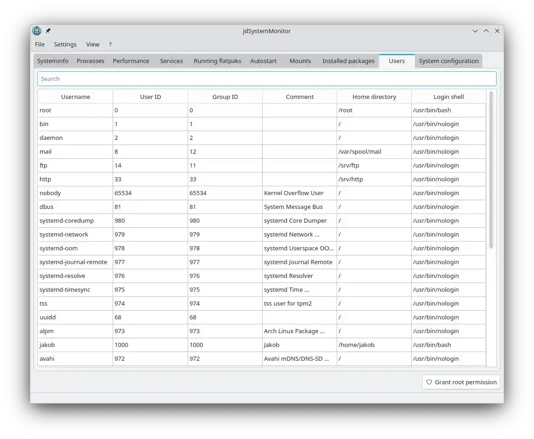The height and width of the screenshot is (439, 534).
Task: Click the Grant root permission button
Action: (460, 382)
